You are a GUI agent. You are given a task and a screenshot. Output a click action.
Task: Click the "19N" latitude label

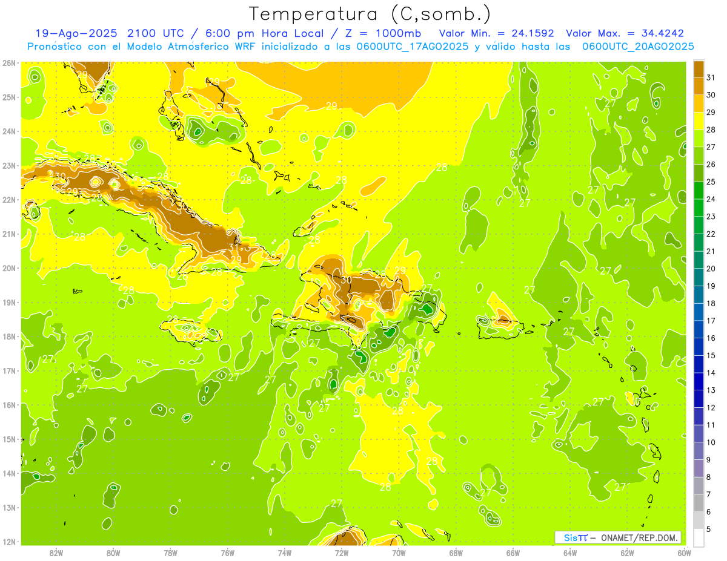pyautogui.click(x=9, y=303)
